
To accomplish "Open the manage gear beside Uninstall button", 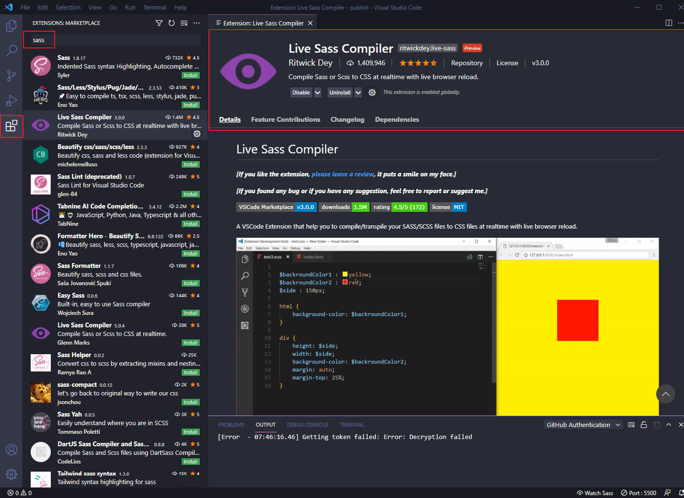I will [372, 93].
